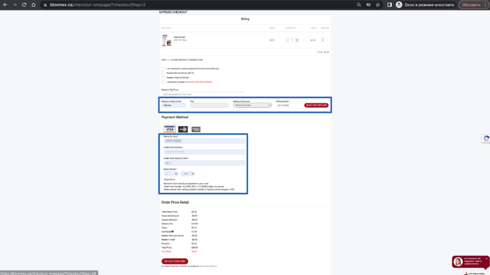Open the browser side panel icon

pos(390,5)
